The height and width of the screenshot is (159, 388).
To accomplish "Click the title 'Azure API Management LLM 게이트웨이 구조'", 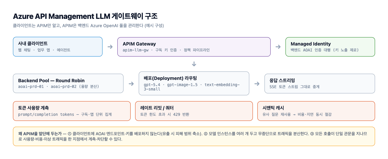I will pyautogui.click(x=85, y=16).
